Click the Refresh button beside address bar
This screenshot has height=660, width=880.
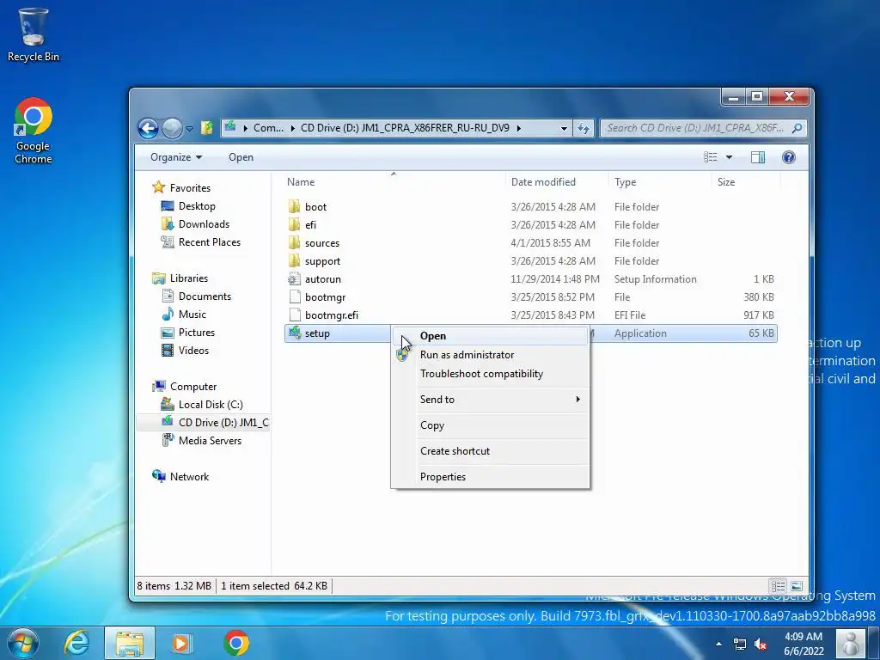point(584,129)
